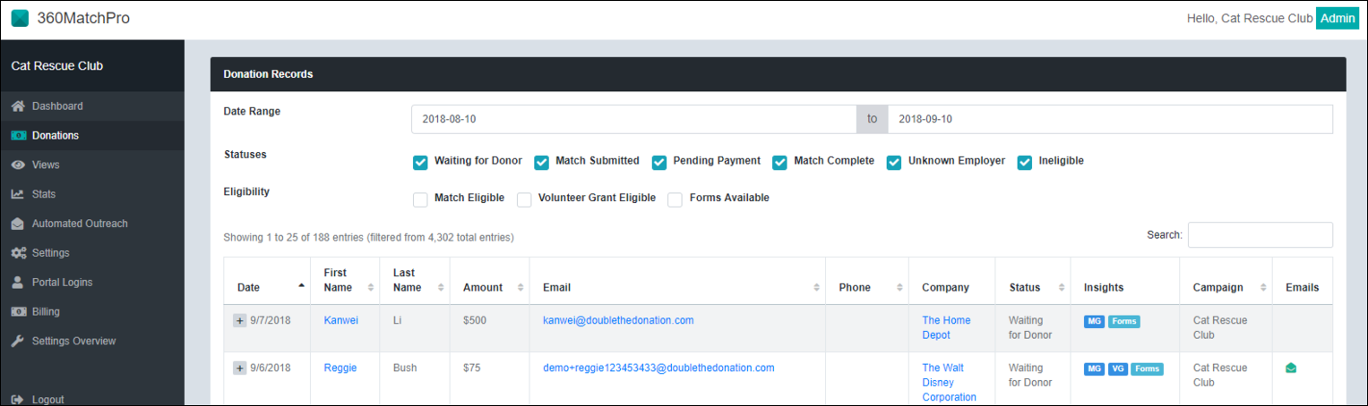Viewport: 1368px width, 406px height.
Task: Click MG badge in Reggie row
Action: pyautogui.click(x=1094, y=368)
